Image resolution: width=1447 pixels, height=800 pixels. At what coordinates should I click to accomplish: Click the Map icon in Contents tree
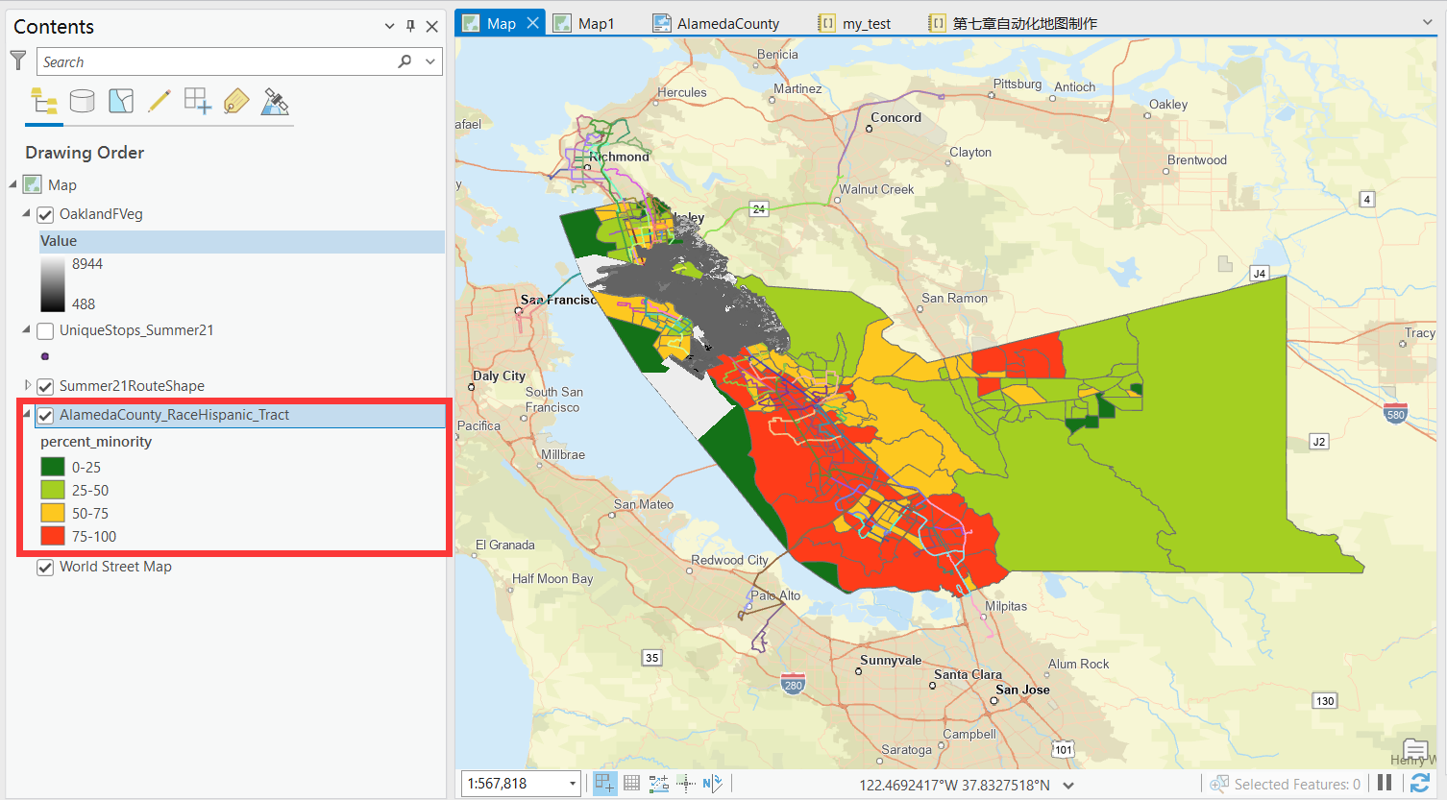[x=33, y=184]
